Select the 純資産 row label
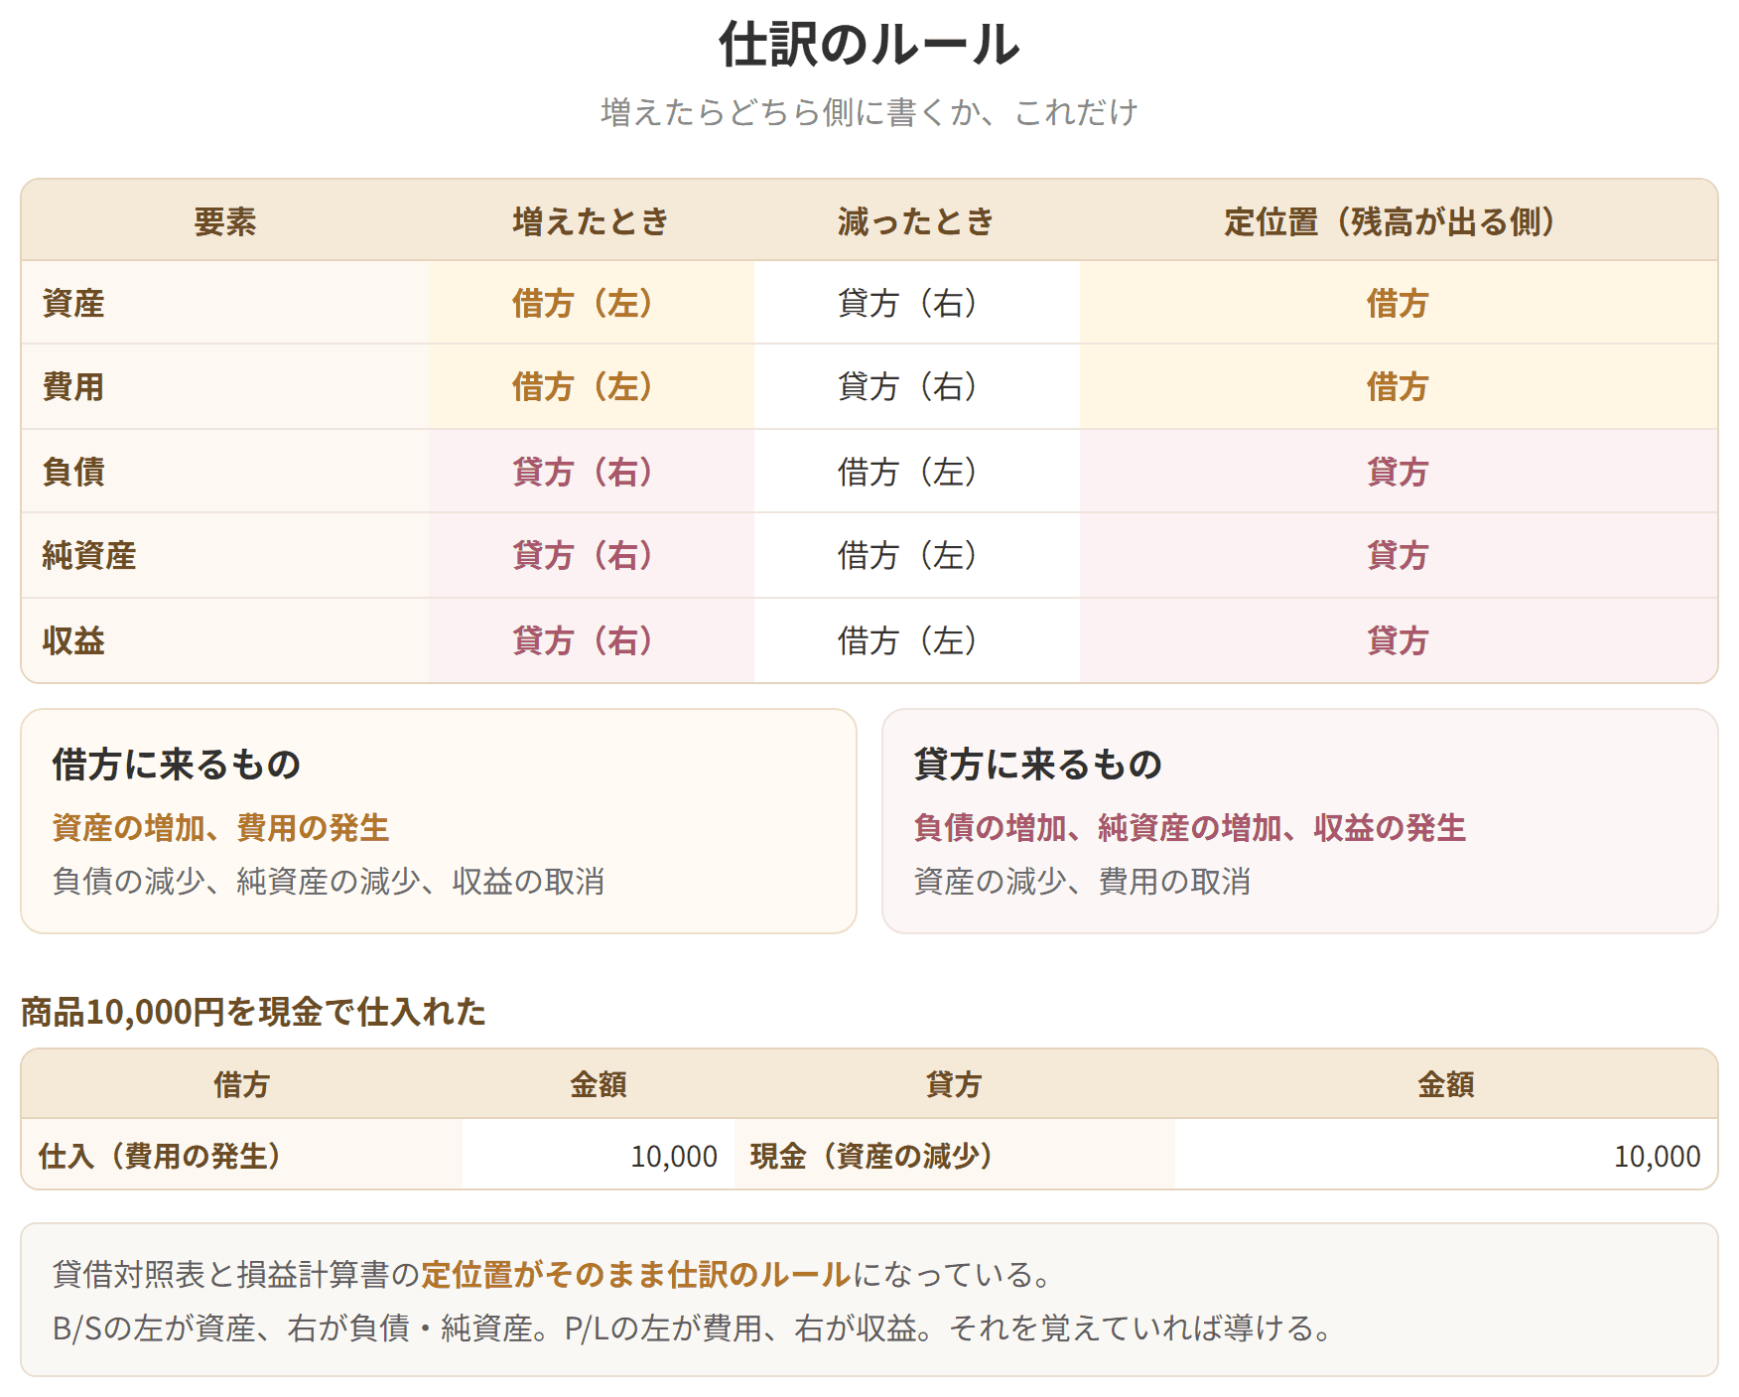This screenshot has height=1397, width=1739. click(x=89, y=555)
